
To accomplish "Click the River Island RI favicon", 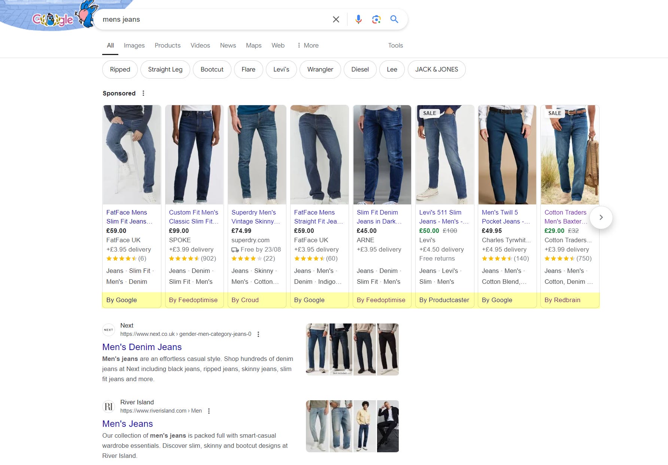I will point(109,407).
